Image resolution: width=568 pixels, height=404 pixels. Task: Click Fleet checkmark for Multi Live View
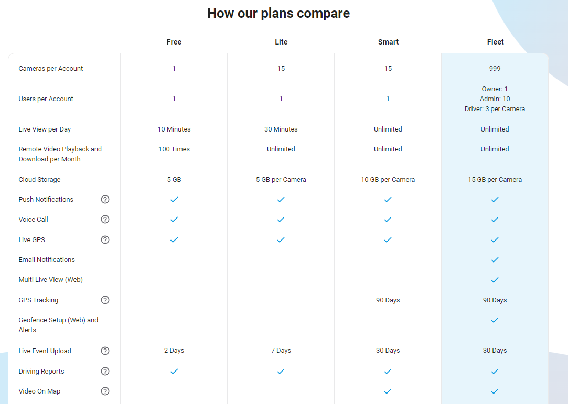[x=495, y=280]
